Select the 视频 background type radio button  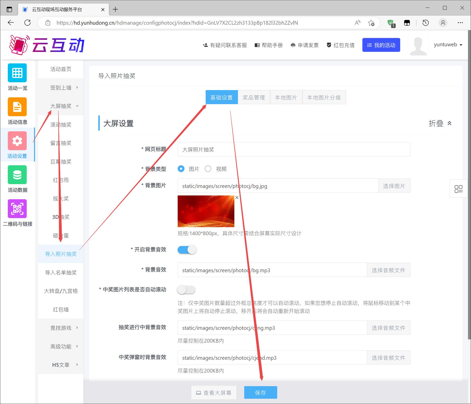pos(208,169)
